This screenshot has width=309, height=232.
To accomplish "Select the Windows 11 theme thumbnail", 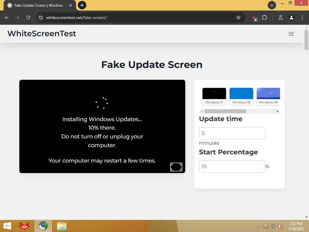I will tap(214, 96).
